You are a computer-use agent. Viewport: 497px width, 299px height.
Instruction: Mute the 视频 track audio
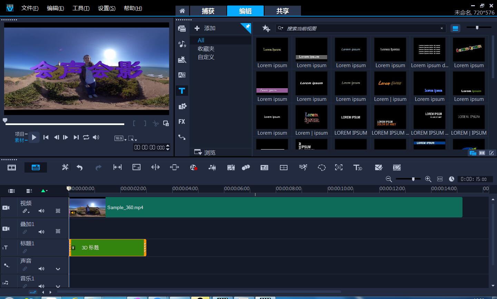click(41, 211)
